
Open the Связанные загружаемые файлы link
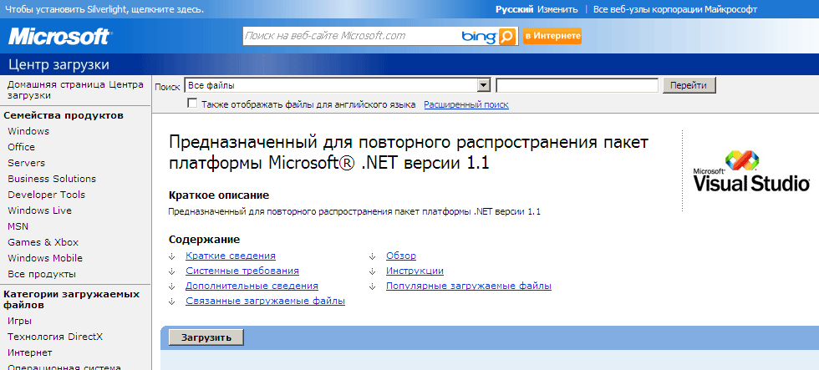[x=266, y=302]
